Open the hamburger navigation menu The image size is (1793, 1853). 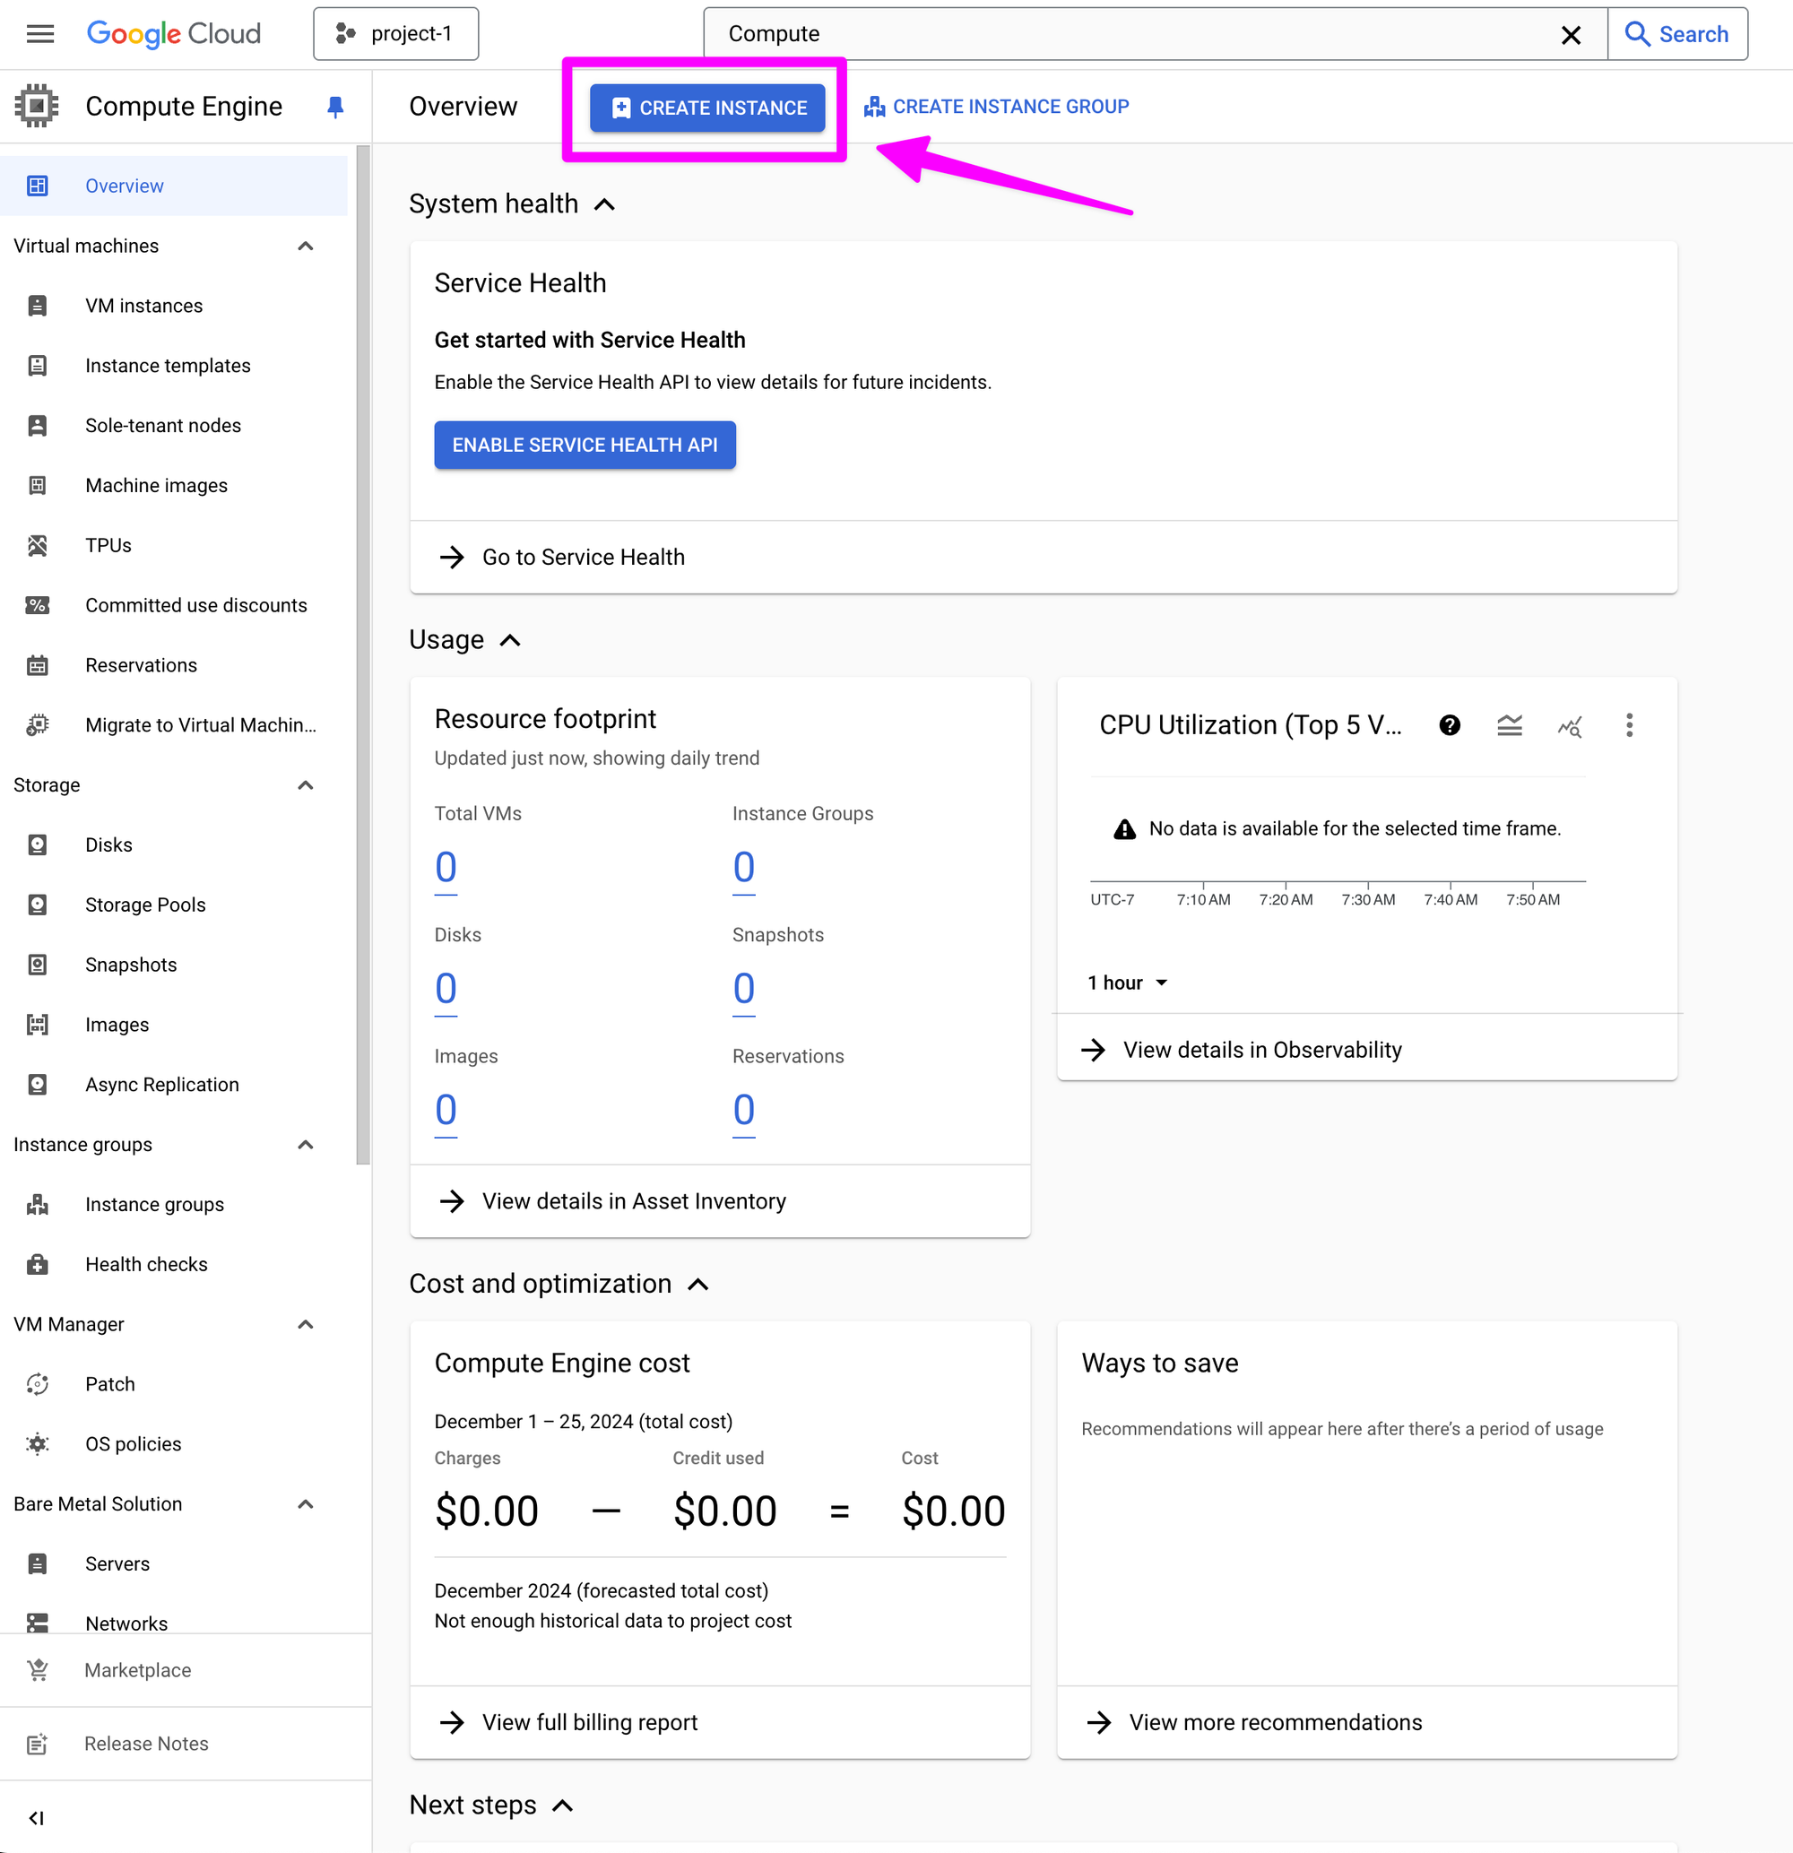click(39, 34)
